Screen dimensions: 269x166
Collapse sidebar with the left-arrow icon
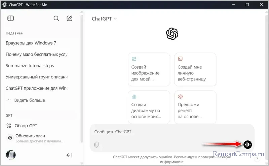point(69,155)
